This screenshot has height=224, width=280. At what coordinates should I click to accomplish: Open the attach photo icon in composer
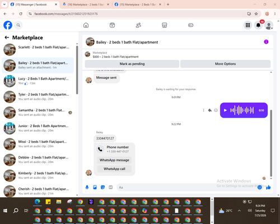[x=95, y=187]
